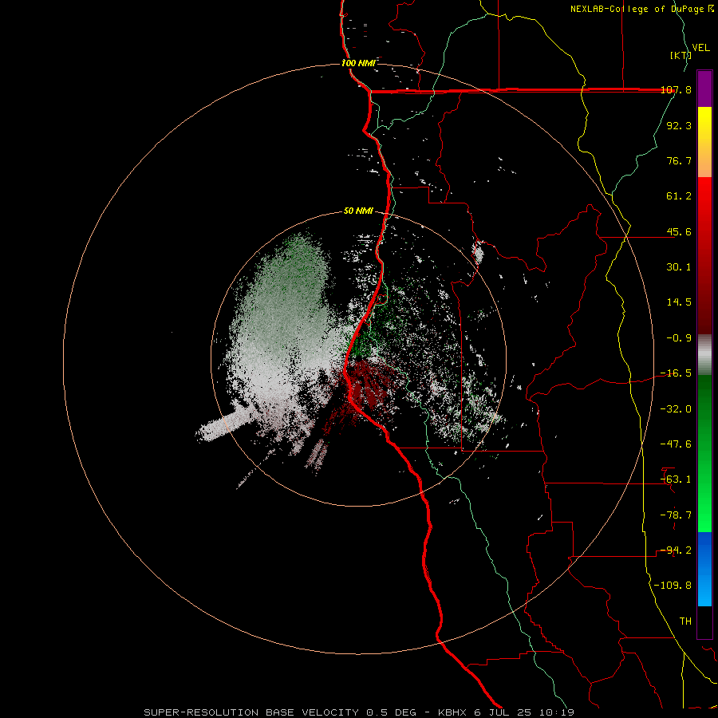Pick the bright green segment near -78.7
718x718 pixels.
coord(704,515)
